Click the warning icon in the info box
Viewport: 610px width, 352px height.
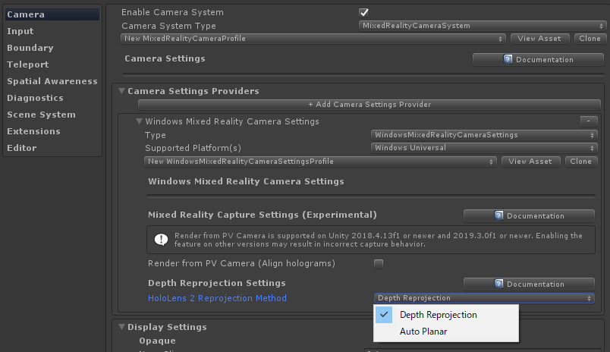(x=162, y=240)
